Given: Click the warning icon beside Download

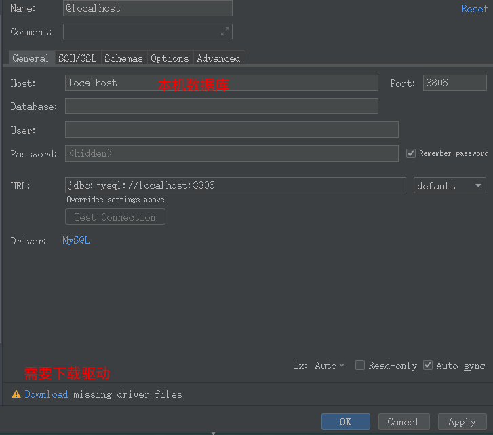Looking at the screenshot, I should pyautogui.click(x=16, y=394).
